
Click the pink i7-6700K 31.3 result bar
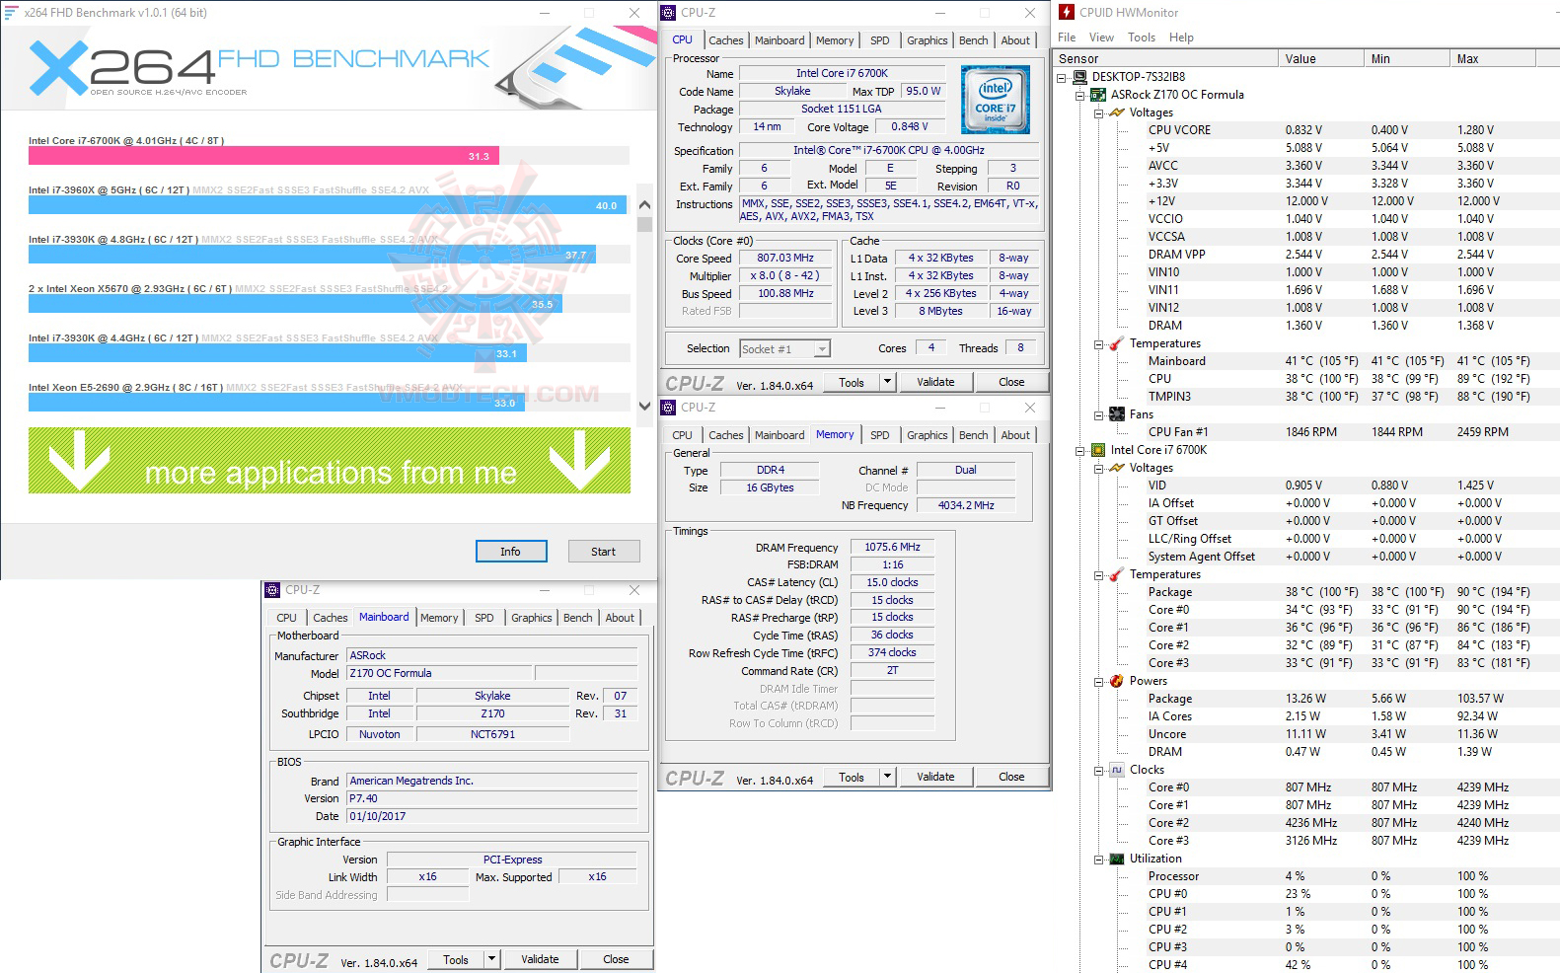263,156
